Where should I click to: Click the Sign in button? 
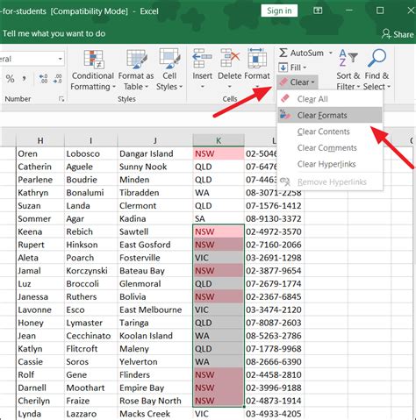click(x=279, y=11)
